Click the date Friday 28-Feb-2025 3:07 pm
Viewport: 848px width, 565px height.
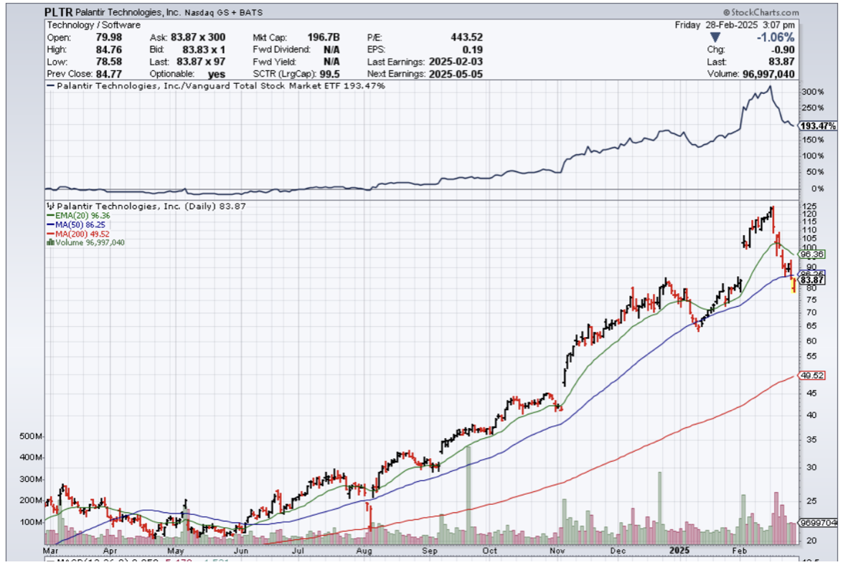[x=735, y=25]
